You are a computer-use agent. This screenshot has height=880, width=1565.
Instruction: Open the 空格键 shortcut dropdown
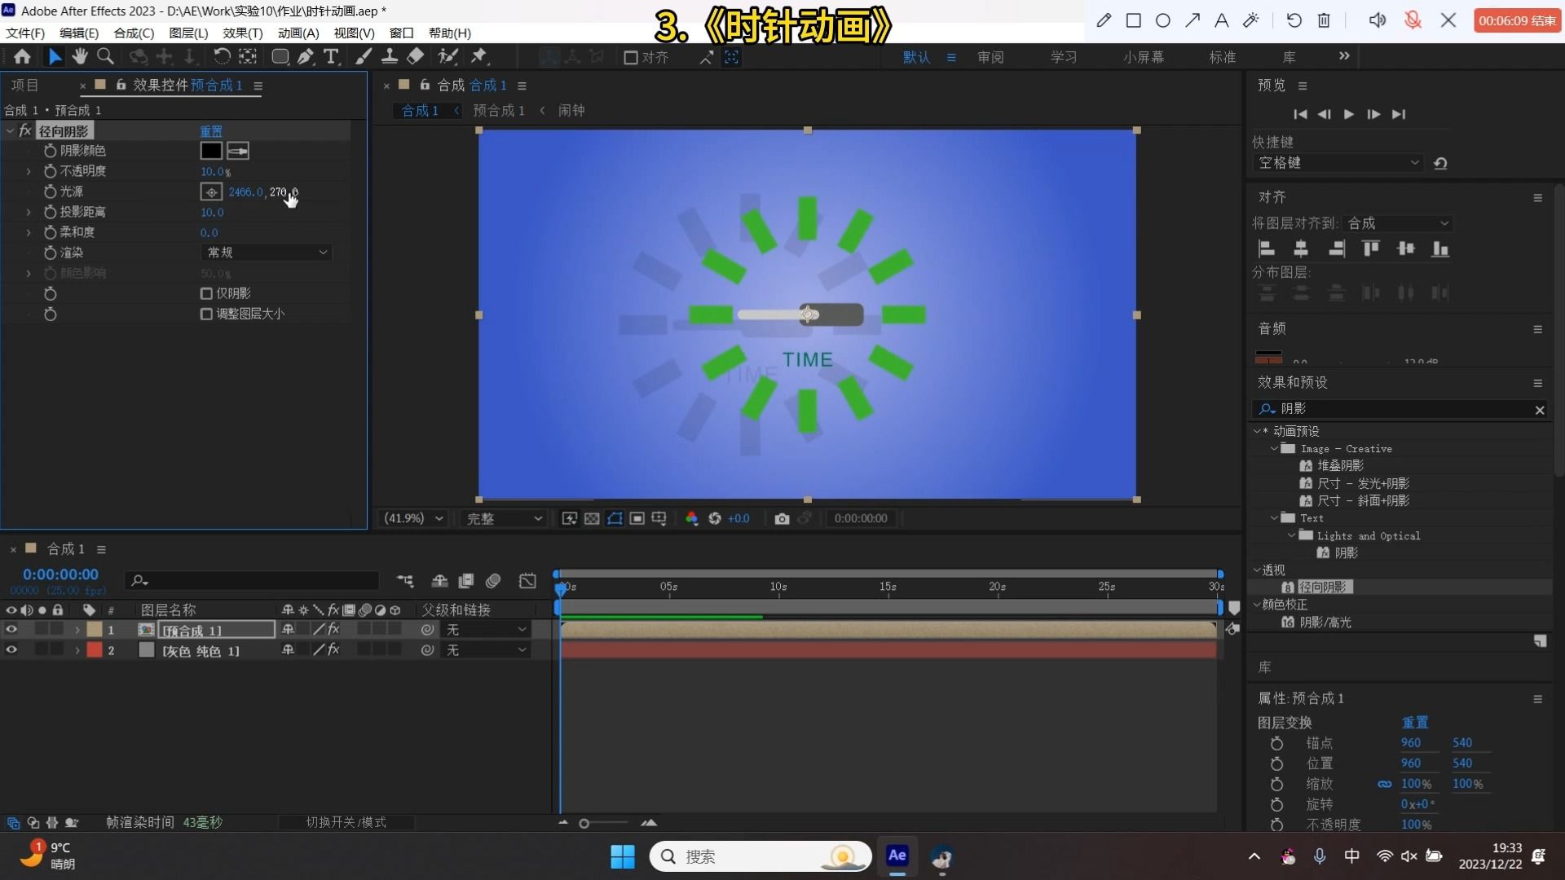pos(1338,163)
